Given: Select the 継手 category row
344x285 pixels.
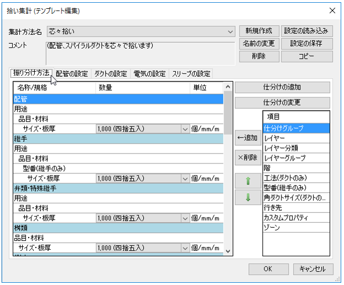Looking at the screenshot, I should [118, 139].
